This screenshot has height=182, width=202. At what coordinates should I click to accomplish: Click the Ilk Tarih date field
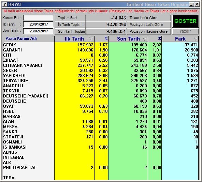[38, 25]
